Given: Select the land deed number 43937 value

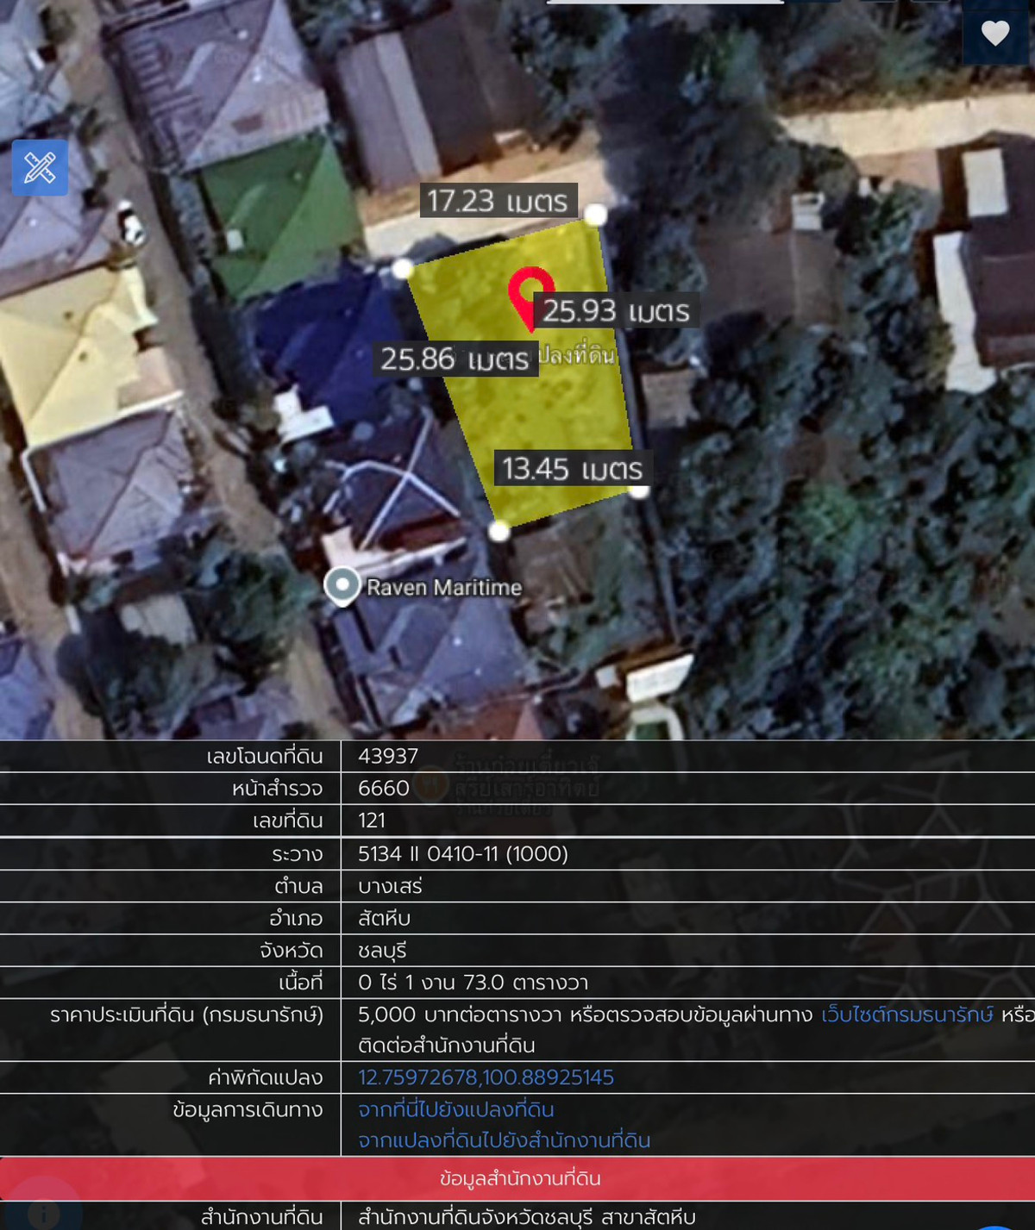Looking at the screenshot, I should [388, 756].
